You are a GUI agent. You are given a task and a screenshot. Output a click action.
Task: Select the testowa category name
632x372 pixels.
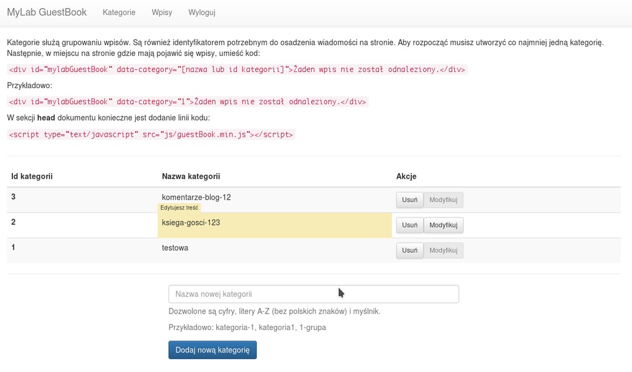175,248
